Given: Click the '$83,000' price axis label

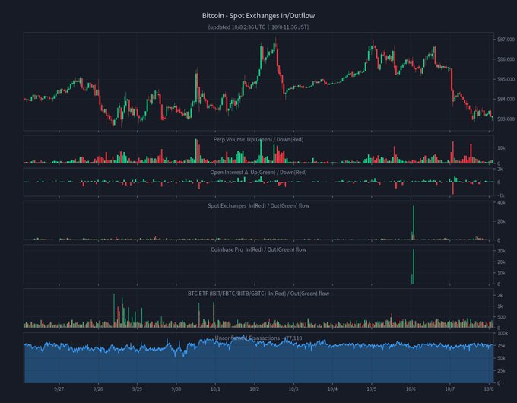Looking at the screenshot, I should (506, 119).
